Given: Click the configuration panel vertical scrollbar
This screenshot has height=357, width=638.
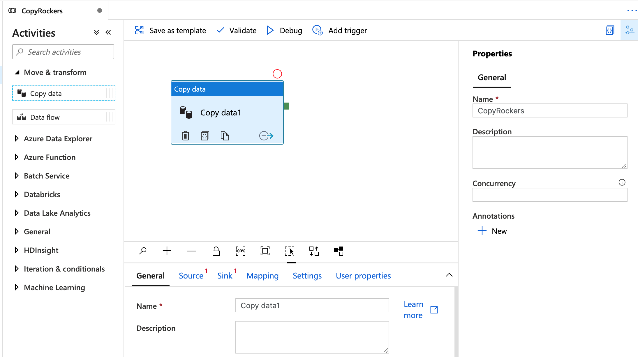Looking at the screenshot, I should [x=456, y=322].
